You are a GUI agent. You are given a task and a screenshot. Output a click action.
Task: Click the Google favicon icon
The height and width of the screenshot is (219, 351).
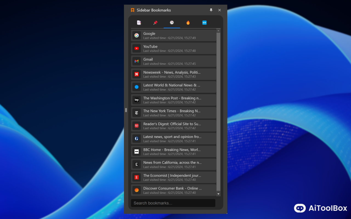137,35
